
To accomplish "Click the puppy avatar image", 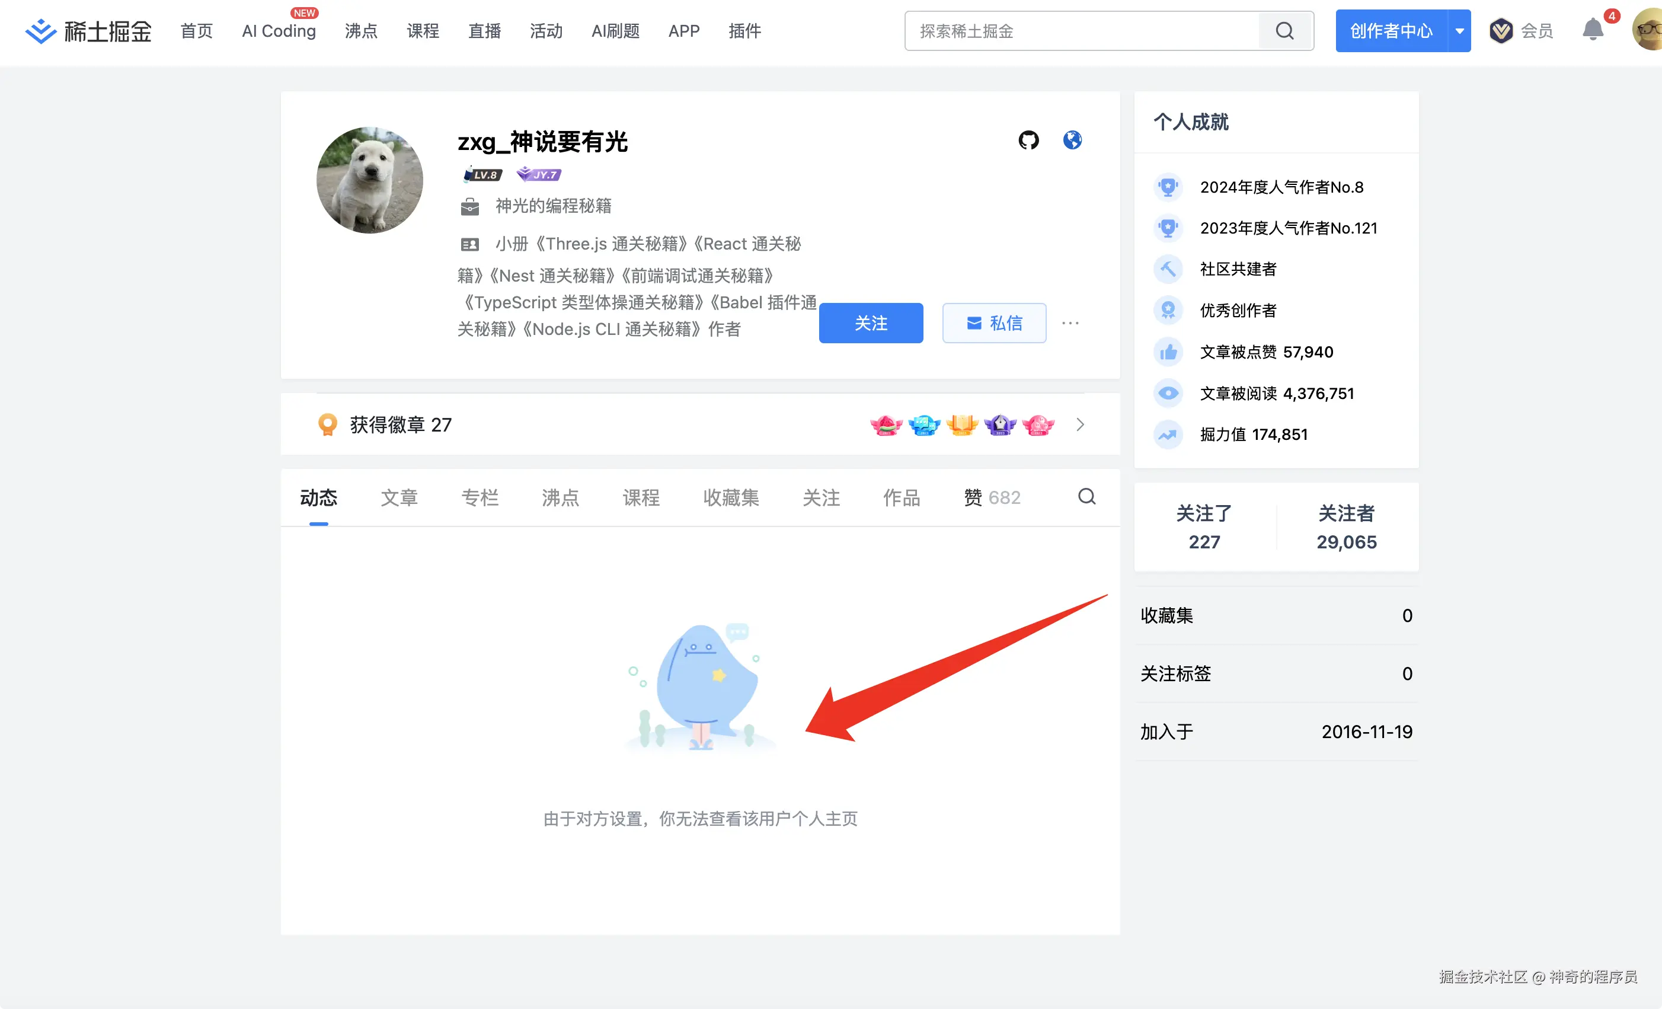I will point(370,180).
